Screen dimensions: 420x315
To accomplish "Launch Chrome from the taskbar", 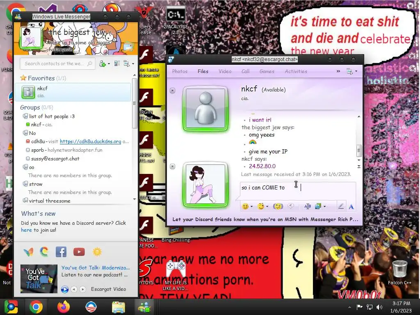I will (x=36, y=307).
